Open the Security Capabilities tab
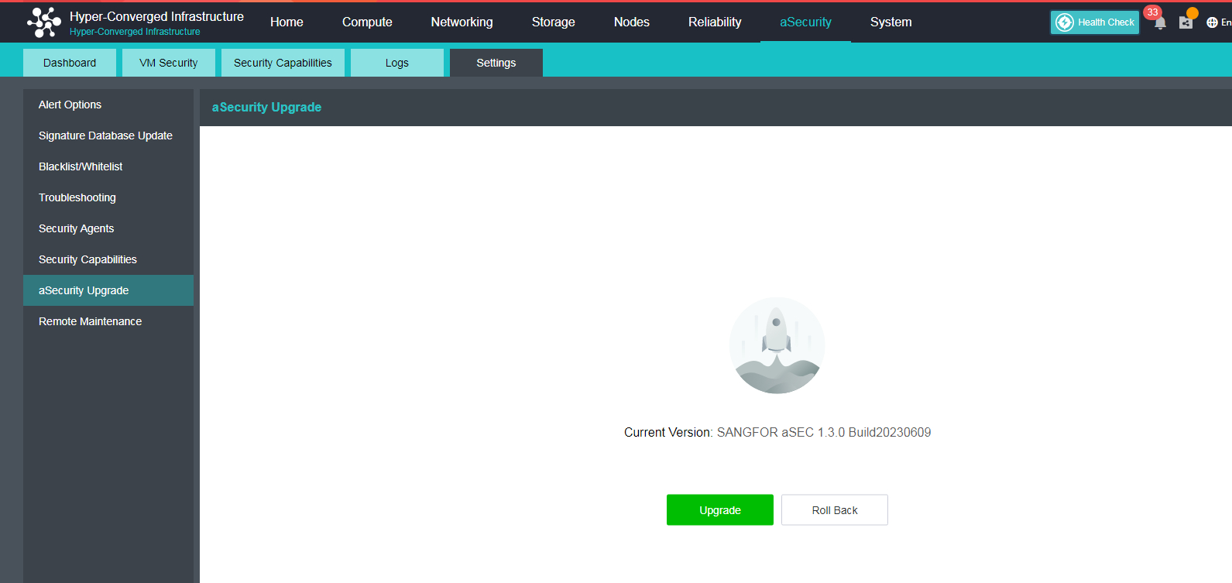1232x583 pixels. point(283,63)
